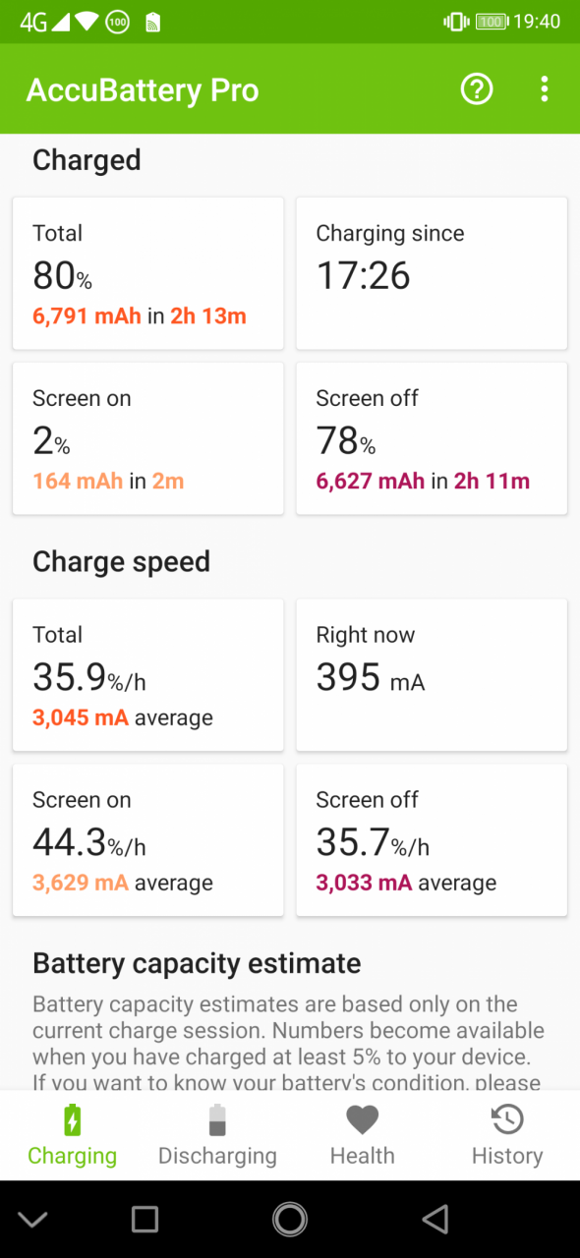Open the help question mark icon
Image resolution: width=580 pixels, height=1258 pixels.
click(477, 89)
